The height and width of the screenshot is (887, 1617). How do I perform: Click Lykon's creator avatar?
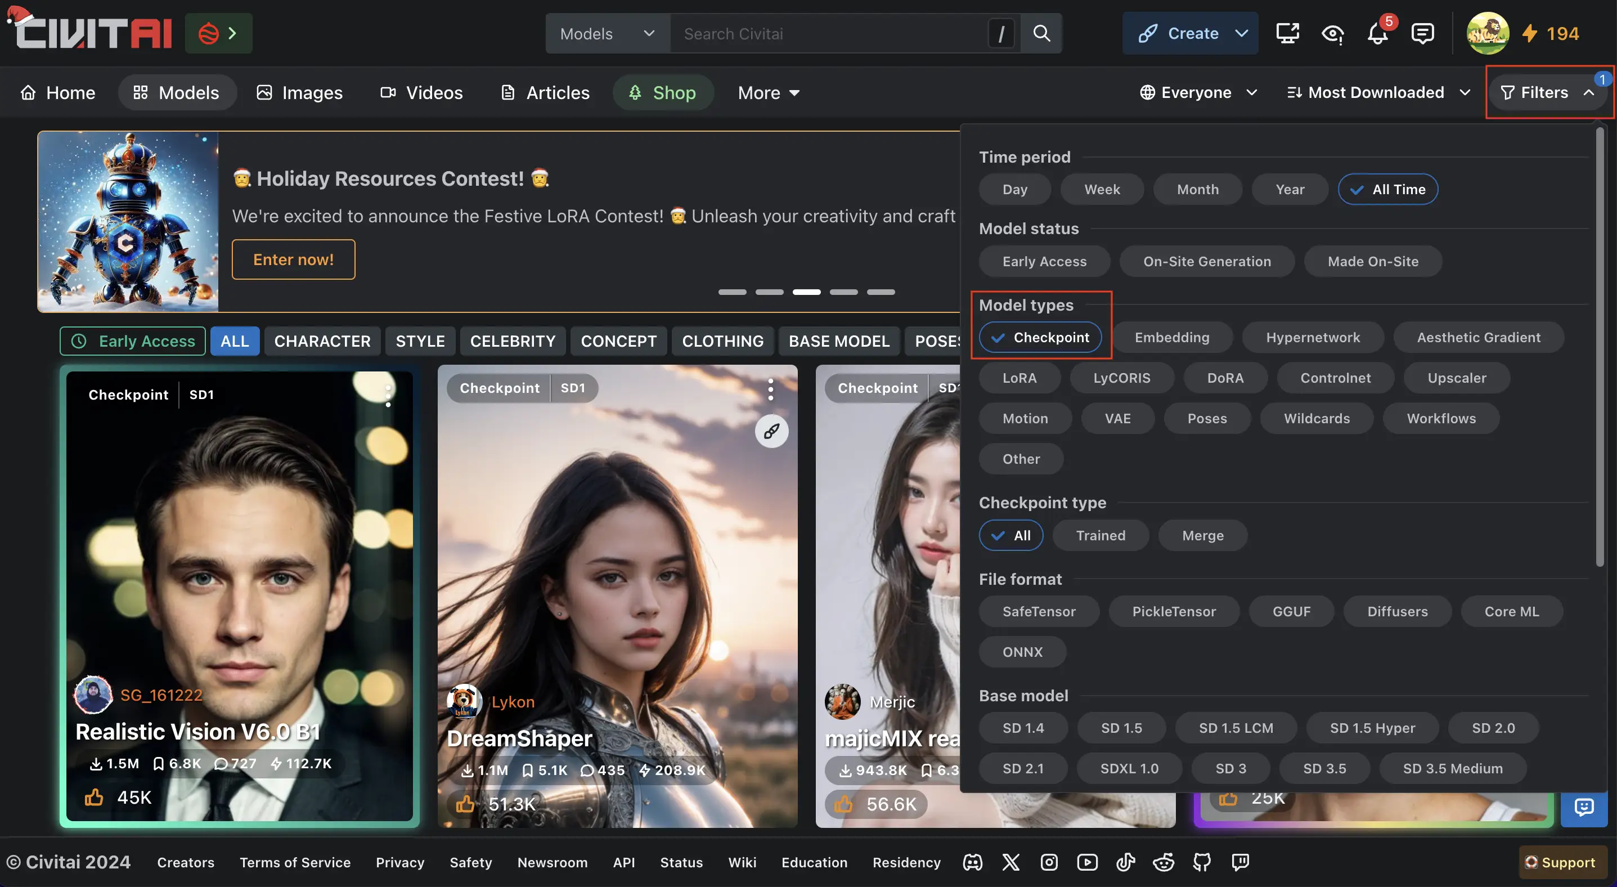465,701
